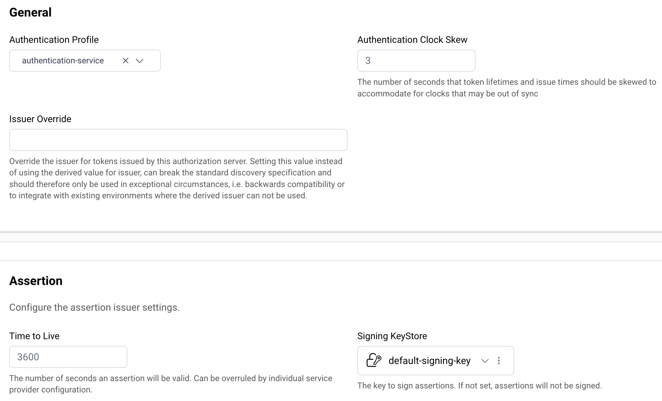Clear the selected authentication-service profile

pos(126,61)
